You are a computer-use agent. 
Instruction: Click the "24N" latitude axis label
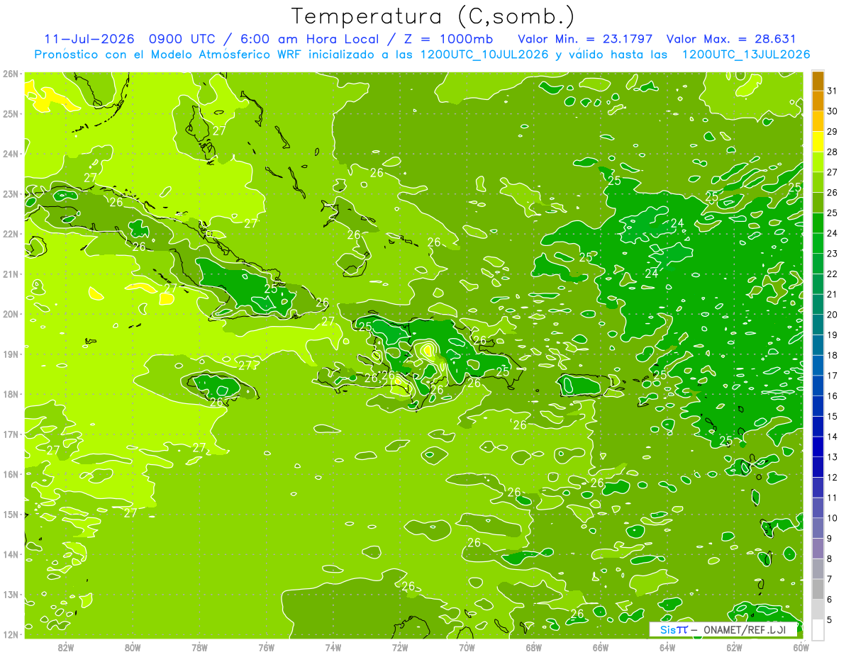click(x=11, y=154)
